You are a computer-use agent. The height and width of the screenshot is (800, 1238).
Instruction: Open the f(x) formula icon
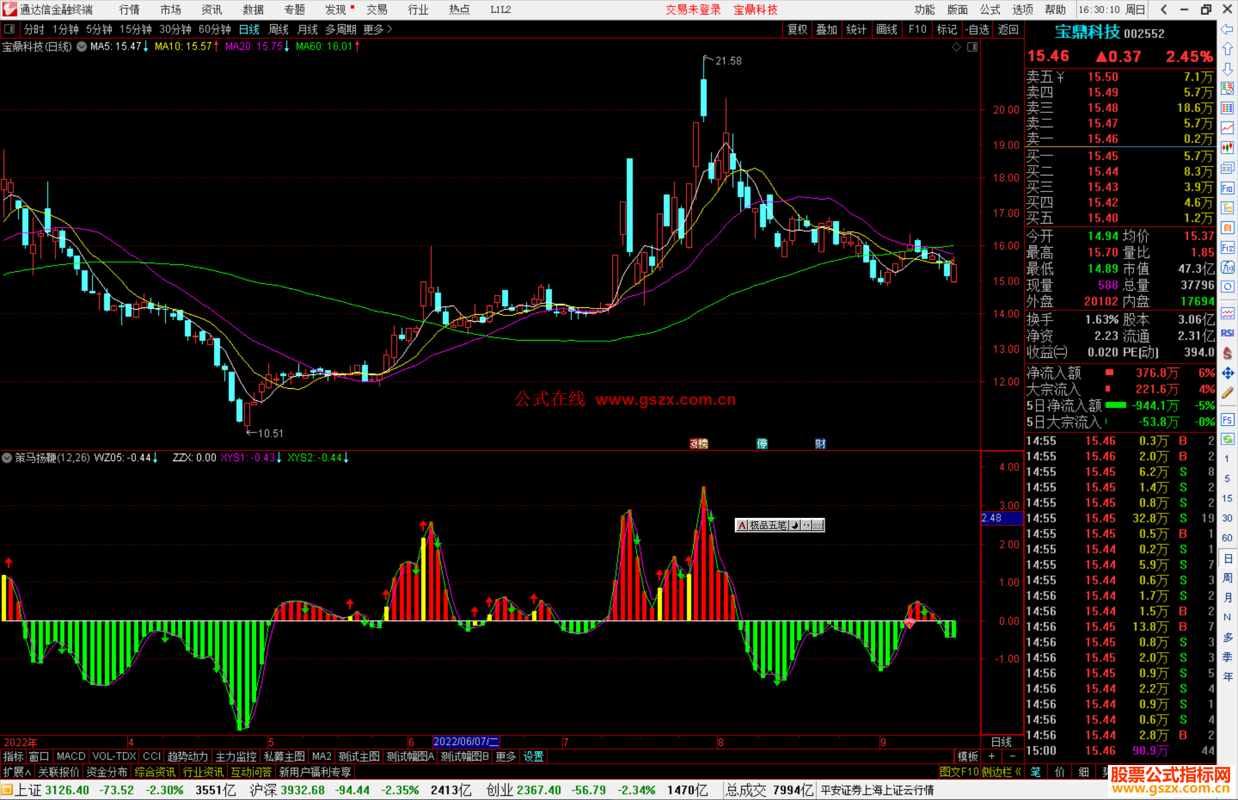[x=1227, y=267]
